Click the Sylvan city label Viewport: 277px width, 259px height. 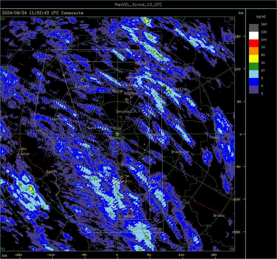click(118, 91)
